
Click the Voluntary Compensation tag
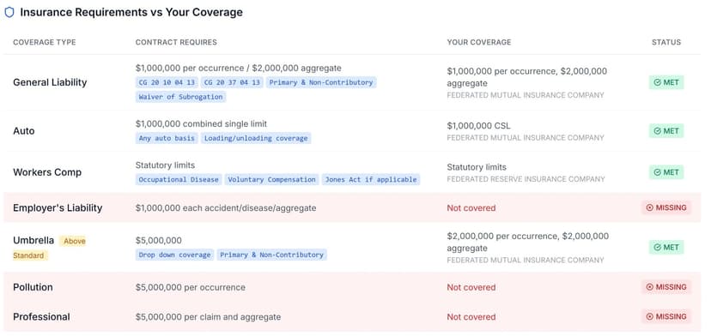(x=271, y=180)
